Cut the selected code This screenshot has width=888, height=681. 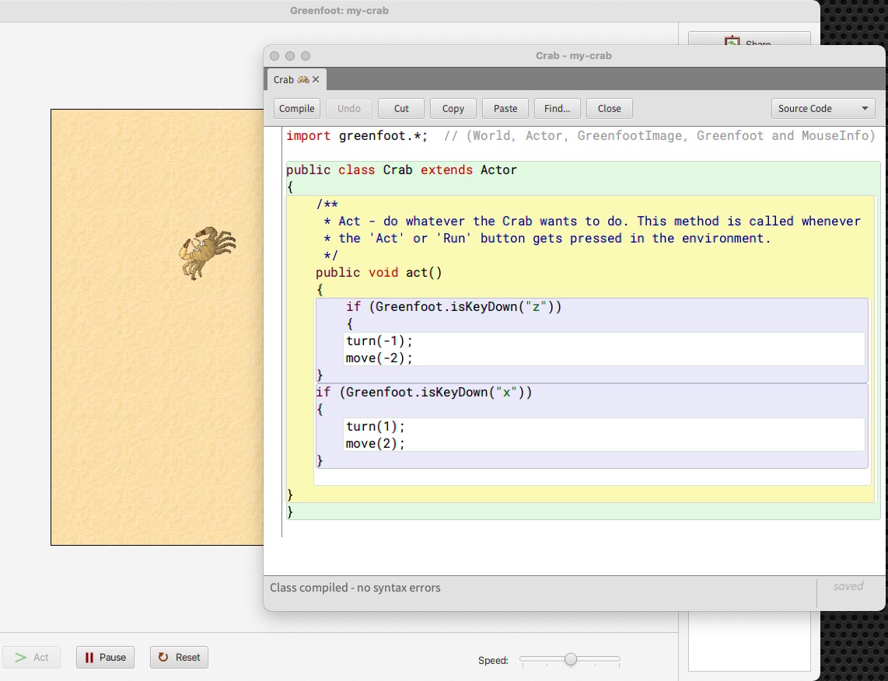401,109
